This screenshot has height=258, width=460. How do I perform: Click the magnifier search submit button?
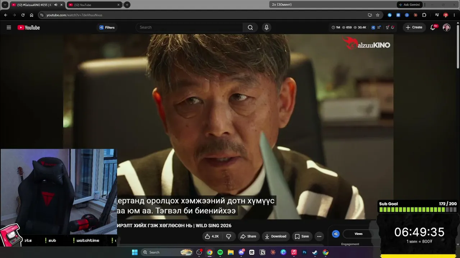coord(250,28)
